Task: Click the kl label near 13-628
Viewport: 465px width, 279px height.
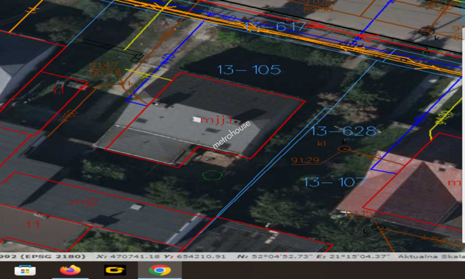Action: pyautogui.click(x=322, y=143)
